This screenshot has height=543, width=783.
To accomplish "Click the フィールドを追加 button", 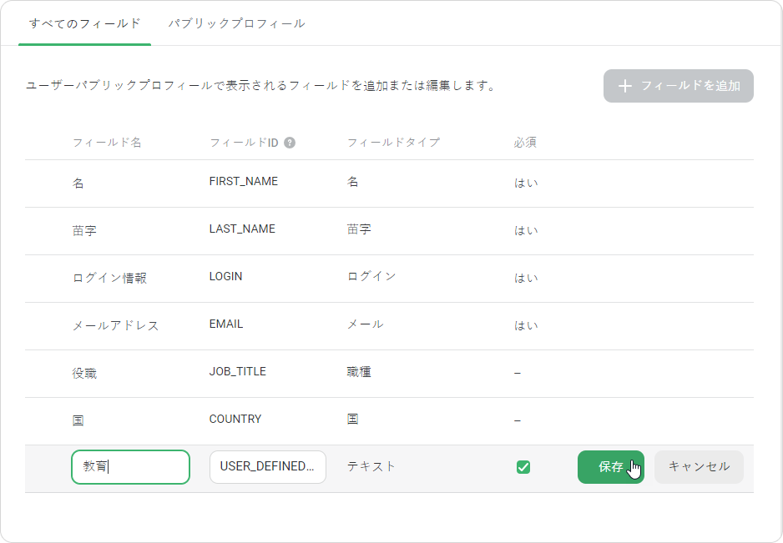I will click(678, 86).
